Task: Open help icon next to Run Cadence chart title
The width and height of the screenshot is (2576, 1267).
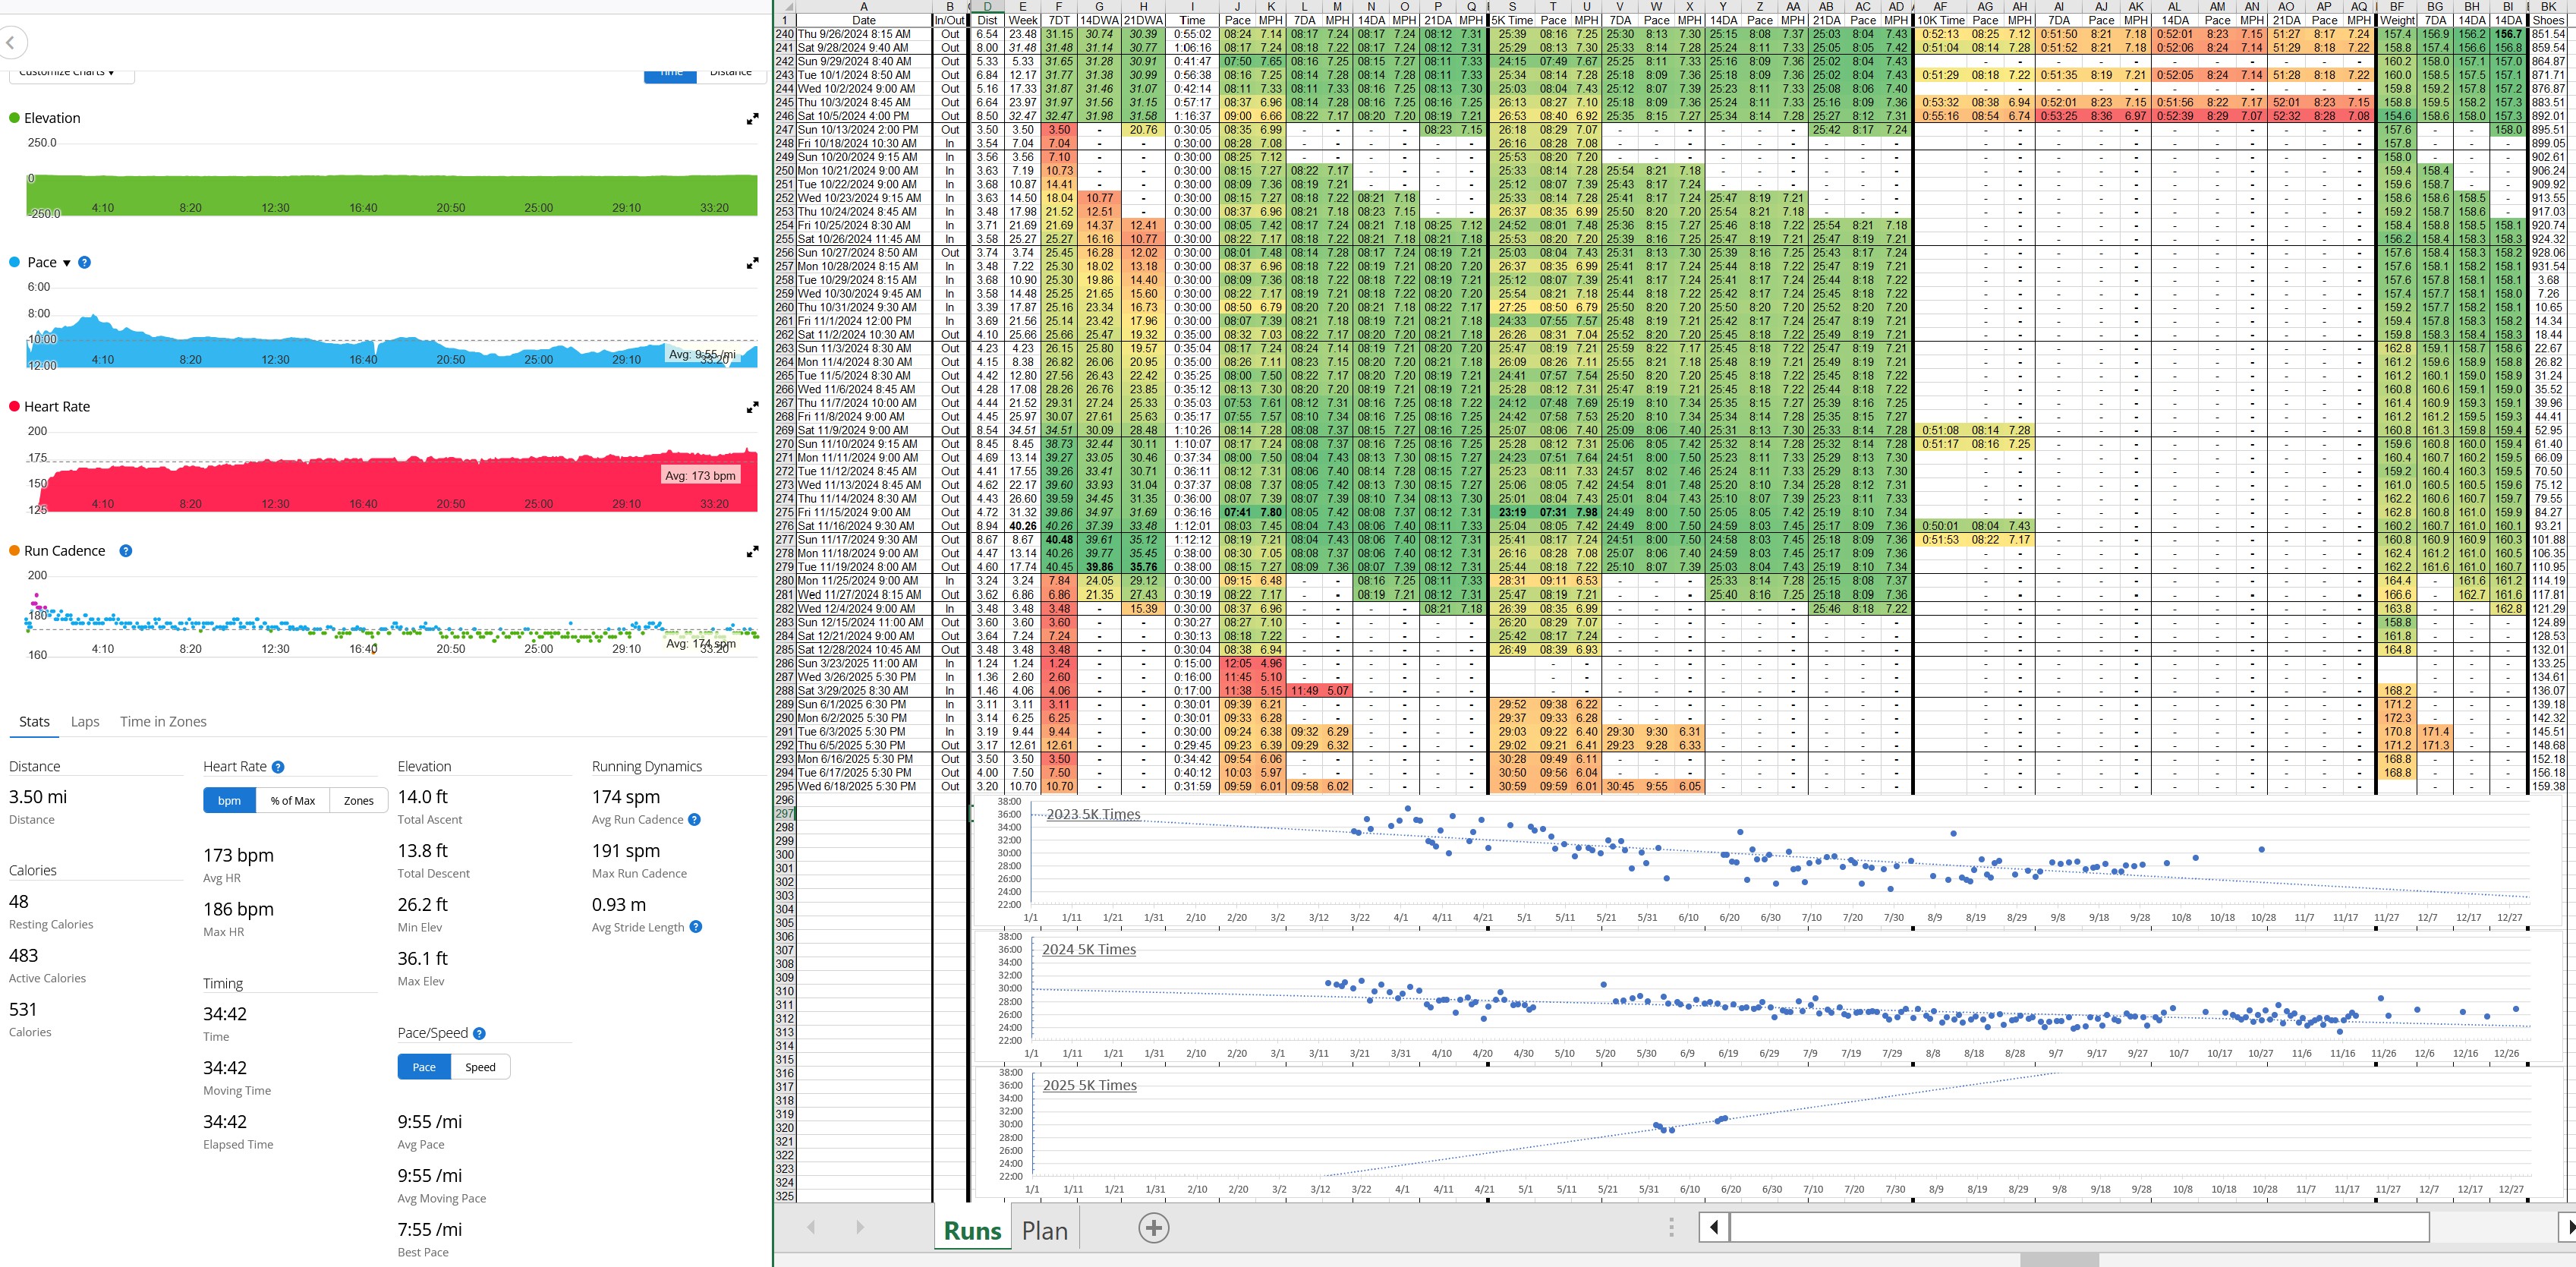Action: 126,550
